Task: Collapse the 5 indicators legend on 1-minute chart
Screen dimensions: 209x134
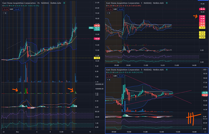Action: 108,13
